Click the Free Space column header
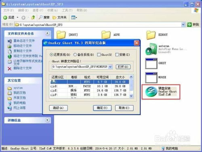The height and width of the screenshot is (152, 202). (103, 77)
